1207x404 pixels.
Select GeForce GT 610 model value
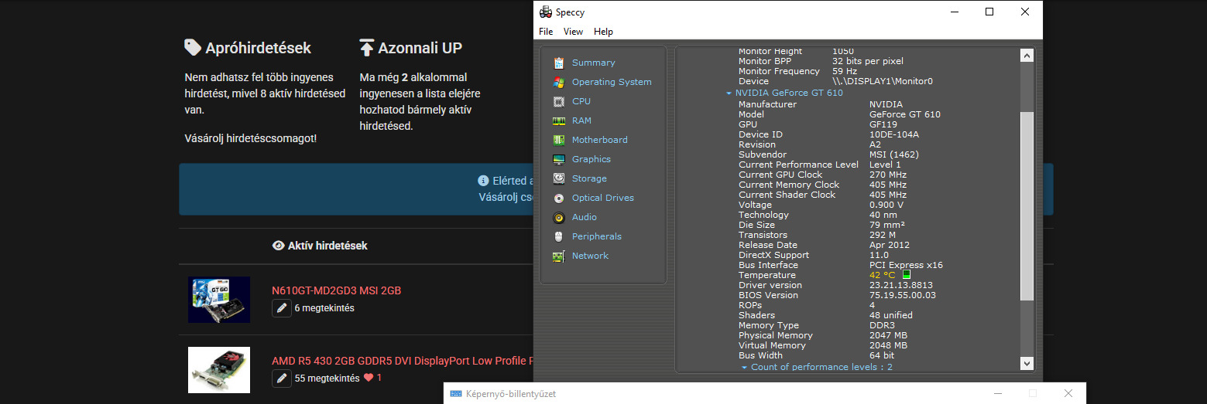[905, 114]
